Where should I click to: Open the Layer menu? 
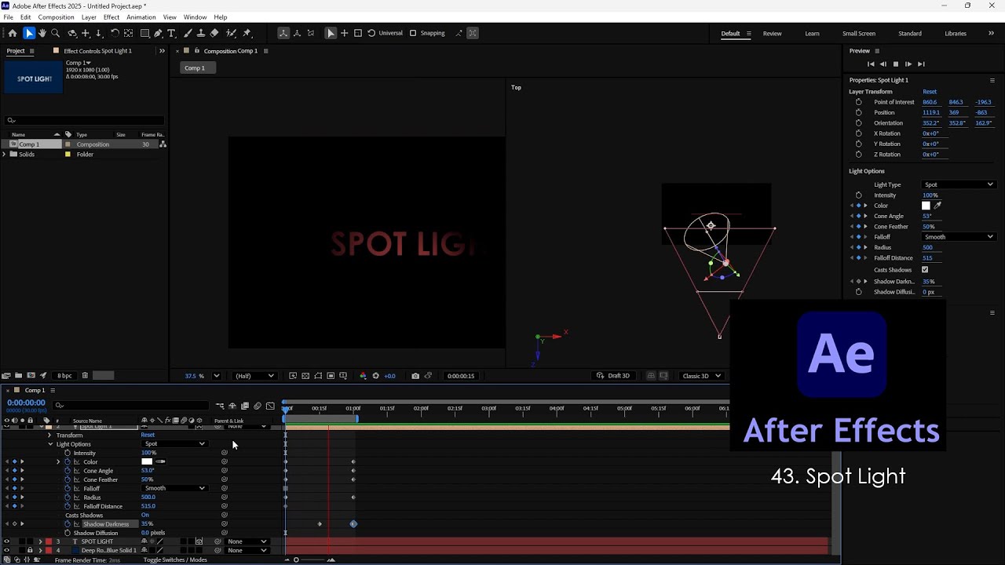[89, 17]
